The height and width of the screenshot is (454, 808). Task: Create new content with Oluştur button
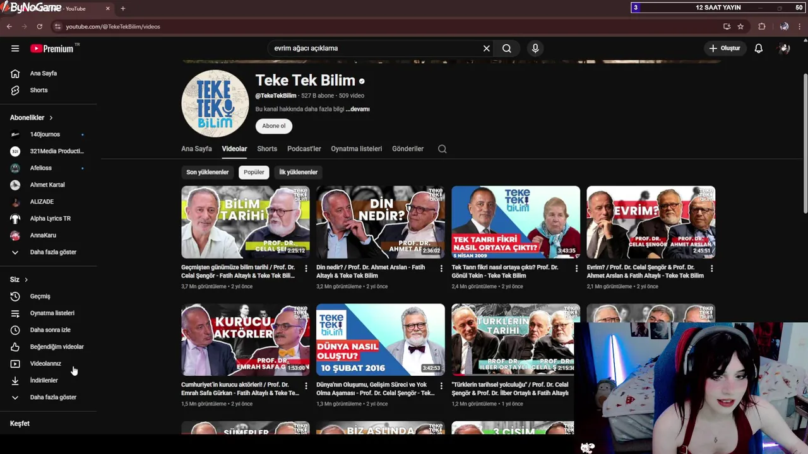tap(724, 48)
